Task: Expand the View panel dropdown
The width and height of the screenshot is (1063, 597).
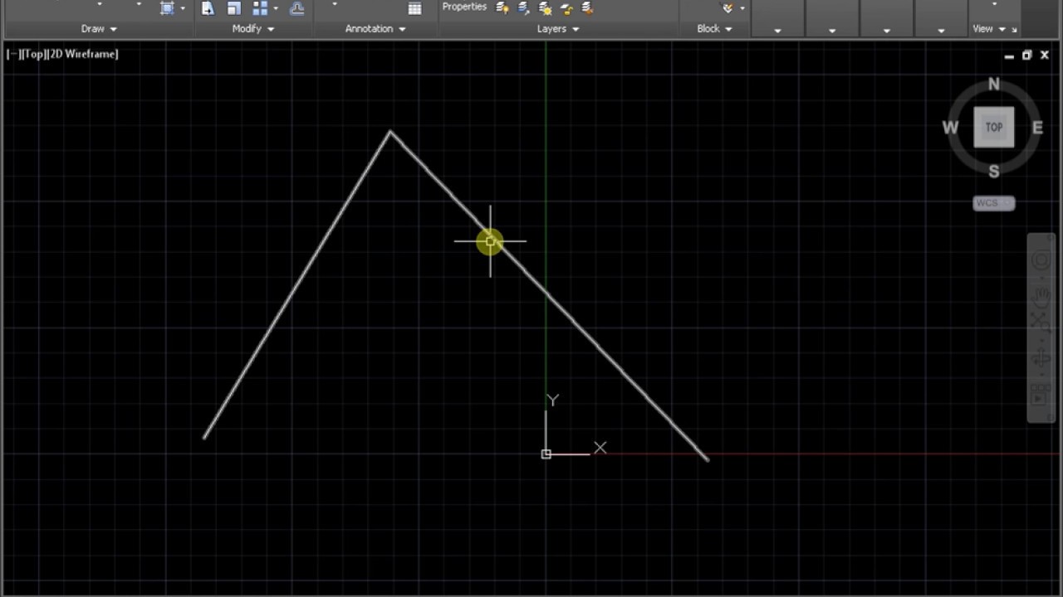Action: click(988, 29)
